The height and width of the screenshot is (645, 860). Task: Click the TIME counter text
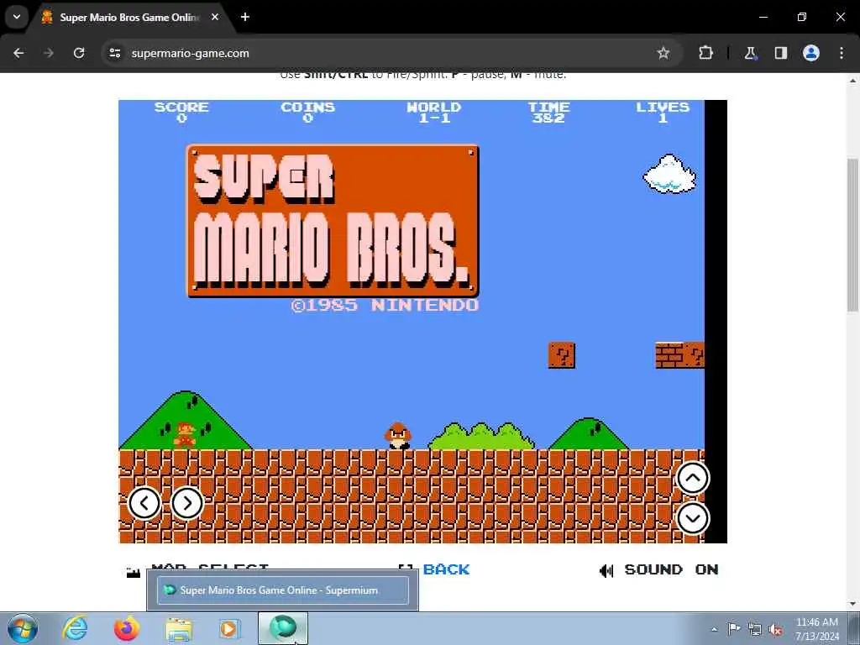pyautogui.click(x=549, y=112)
